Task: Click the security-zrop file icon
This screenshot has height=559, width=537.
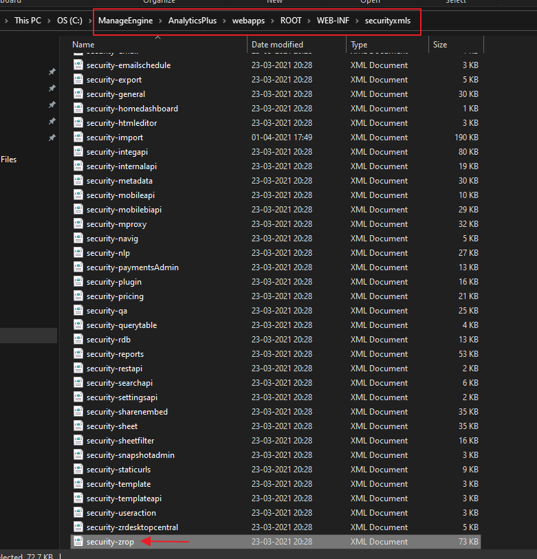Action: pos(78,541)
